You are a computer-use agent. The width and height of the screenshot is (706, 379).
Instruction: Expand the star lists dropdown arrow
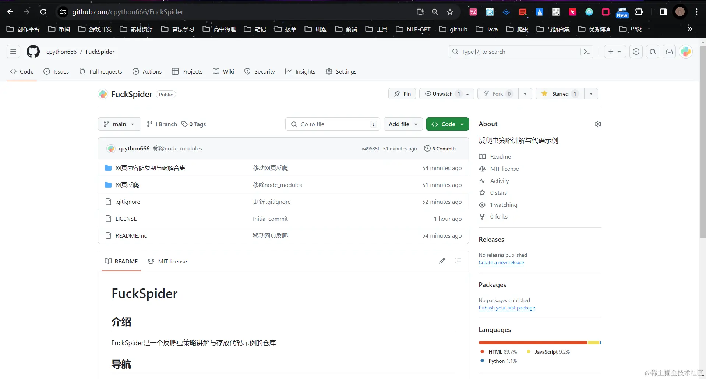[591, 94]
